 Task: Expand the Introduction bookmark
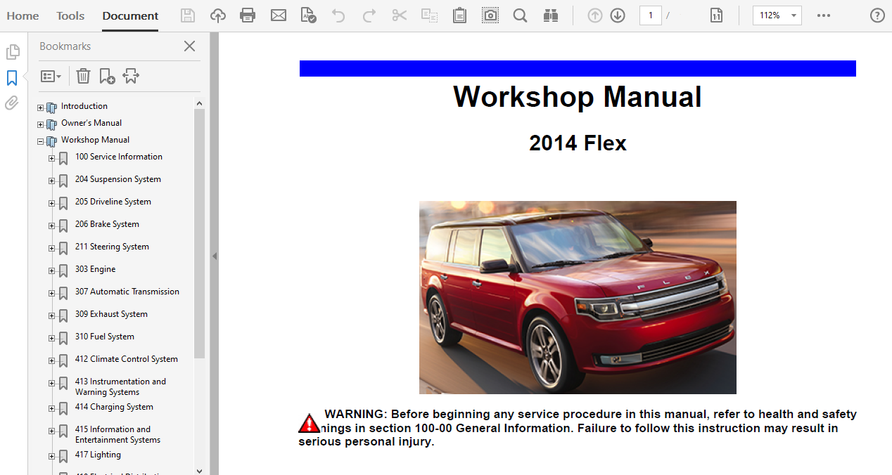41,108
